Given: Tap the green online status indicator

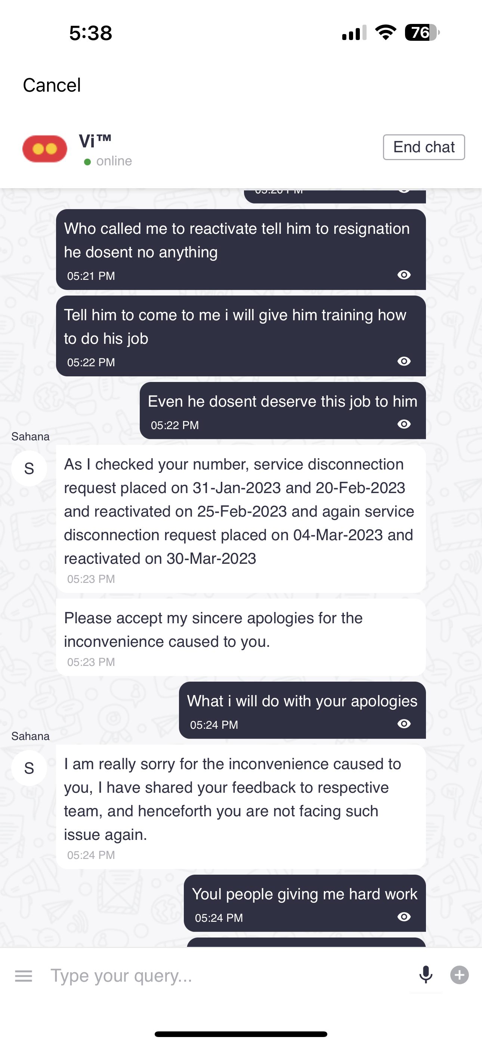Looking at the screenshot, I should [x=87, y=162].
